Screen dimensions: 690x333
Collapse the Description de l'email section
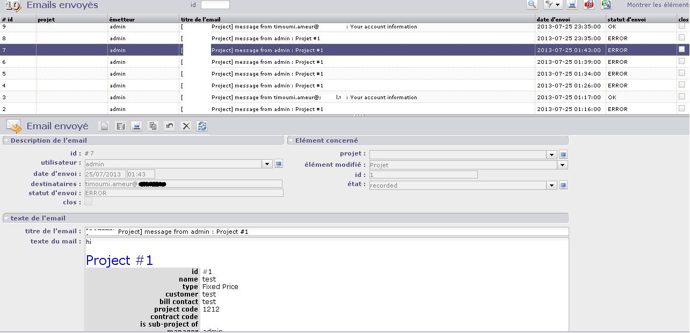tap(6, 140)
